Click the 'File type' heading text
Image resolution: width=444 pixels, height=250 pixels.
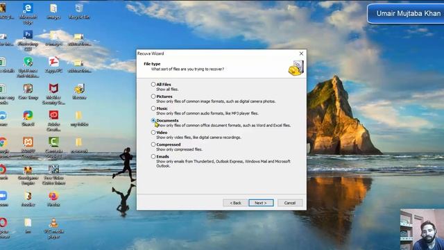tap(152, 64)
